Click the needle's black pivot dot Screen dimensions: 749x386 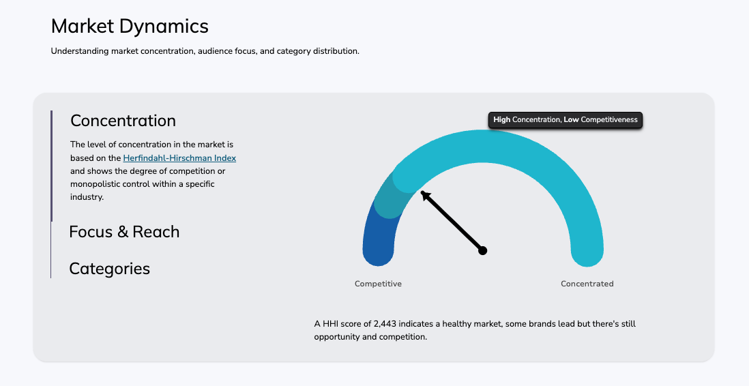483,251
